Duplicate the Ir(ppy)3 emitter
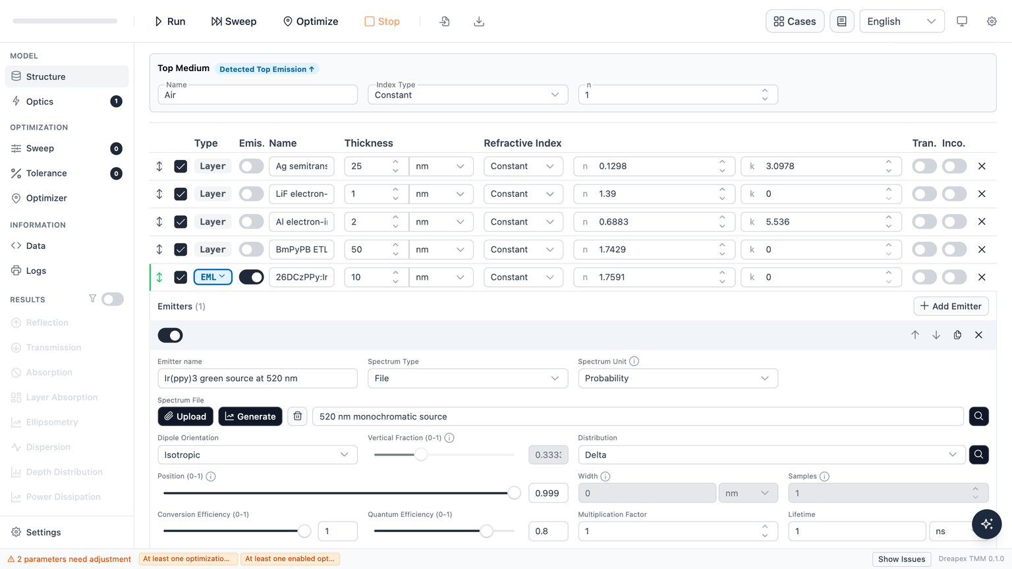Image resolution: width=1012 pixels, height=569 pixels. pyautogui.click(x=957, y=335)
